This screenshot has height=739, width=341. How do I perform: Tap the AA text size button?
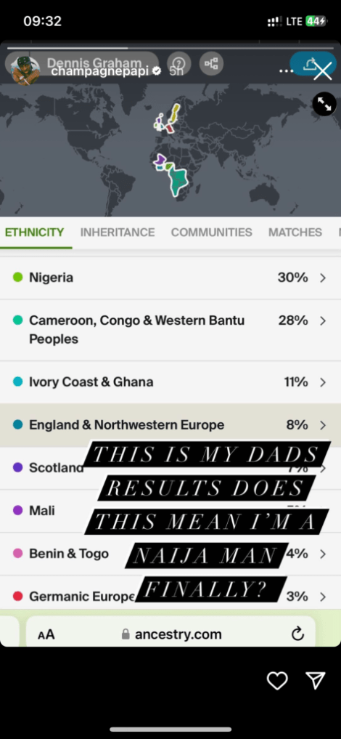(x=46, y=634)
